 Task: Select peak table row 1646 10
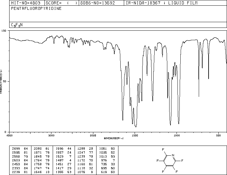coord(42,172)
